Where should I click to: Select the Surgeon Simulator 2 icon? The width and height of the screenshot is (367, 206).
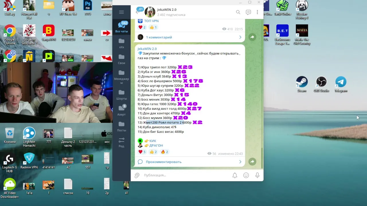tap(29, 35)
